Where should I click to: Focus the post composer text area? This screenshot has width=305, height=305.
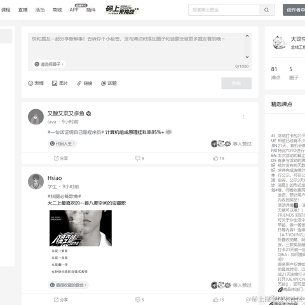point(137,46)
